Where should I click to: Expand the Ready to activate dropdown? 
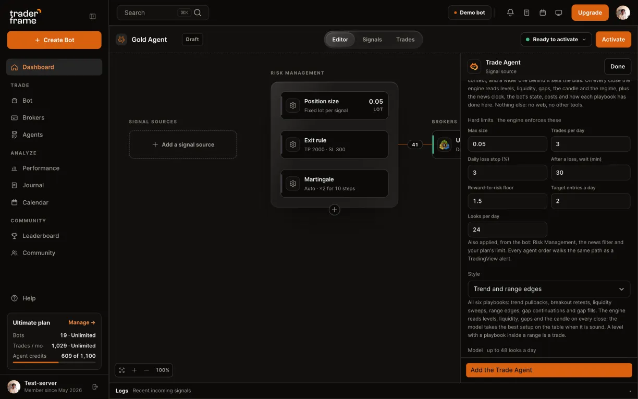[x=556, y=40]
